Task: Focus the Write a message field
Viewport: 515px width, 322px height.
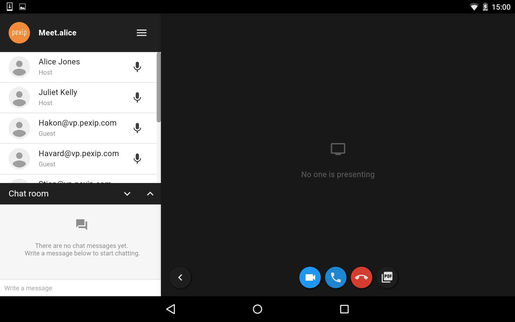Action: click(x=80, y=288)
